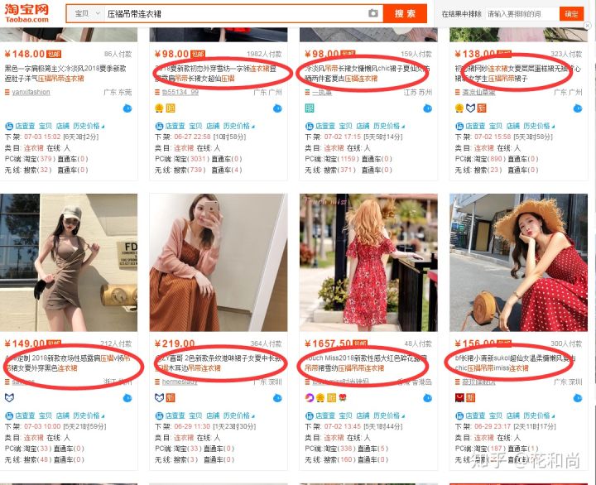Click the Wangwang chat icon on the ¥149.00 item

click(127, 398)
